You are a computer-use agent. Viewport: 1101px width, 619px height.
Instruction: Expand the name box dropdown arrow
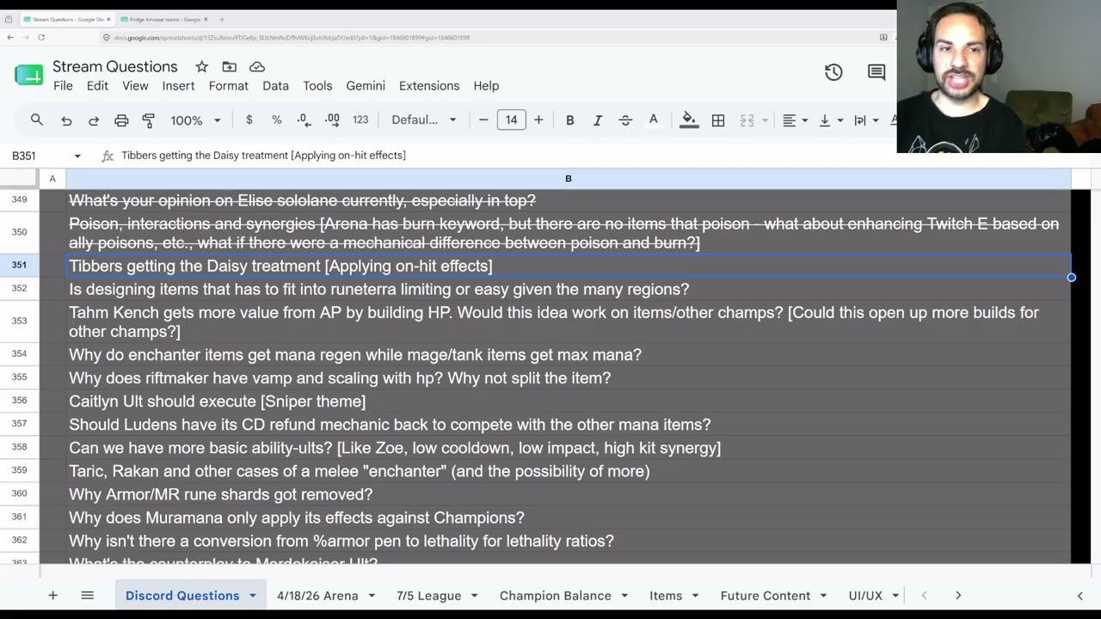click(77, 156)
